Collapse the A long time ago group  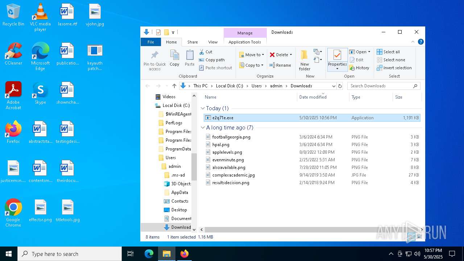203,128
